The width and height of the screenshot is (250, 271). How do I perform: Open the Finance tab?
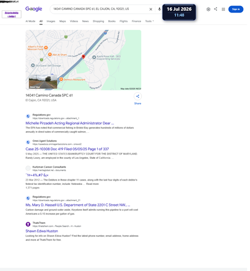tap(136, 21)
